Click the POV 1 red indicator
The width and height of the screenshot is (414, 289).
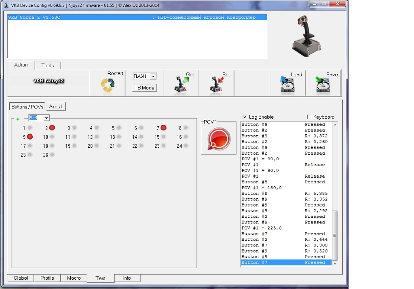tap(219, 139)
